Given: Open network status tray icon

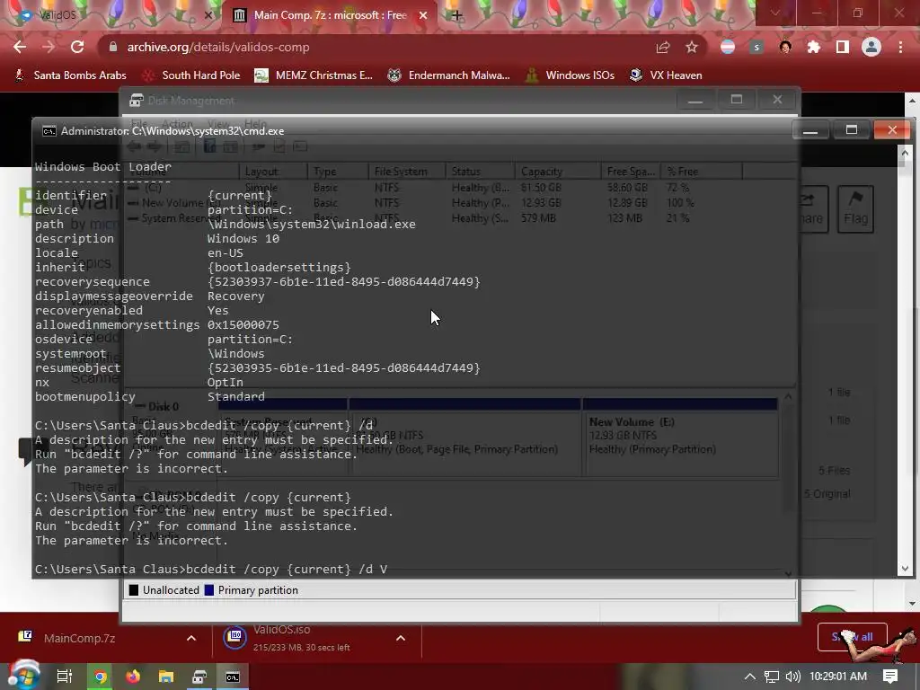Looking at the screenshot, I should coord(772,677).
